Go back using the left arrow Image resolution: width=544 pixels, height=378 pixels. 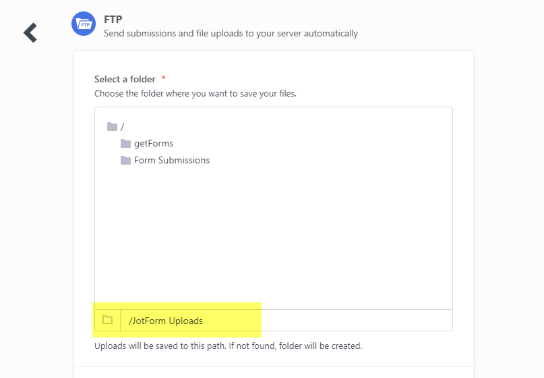pos(30,32)
